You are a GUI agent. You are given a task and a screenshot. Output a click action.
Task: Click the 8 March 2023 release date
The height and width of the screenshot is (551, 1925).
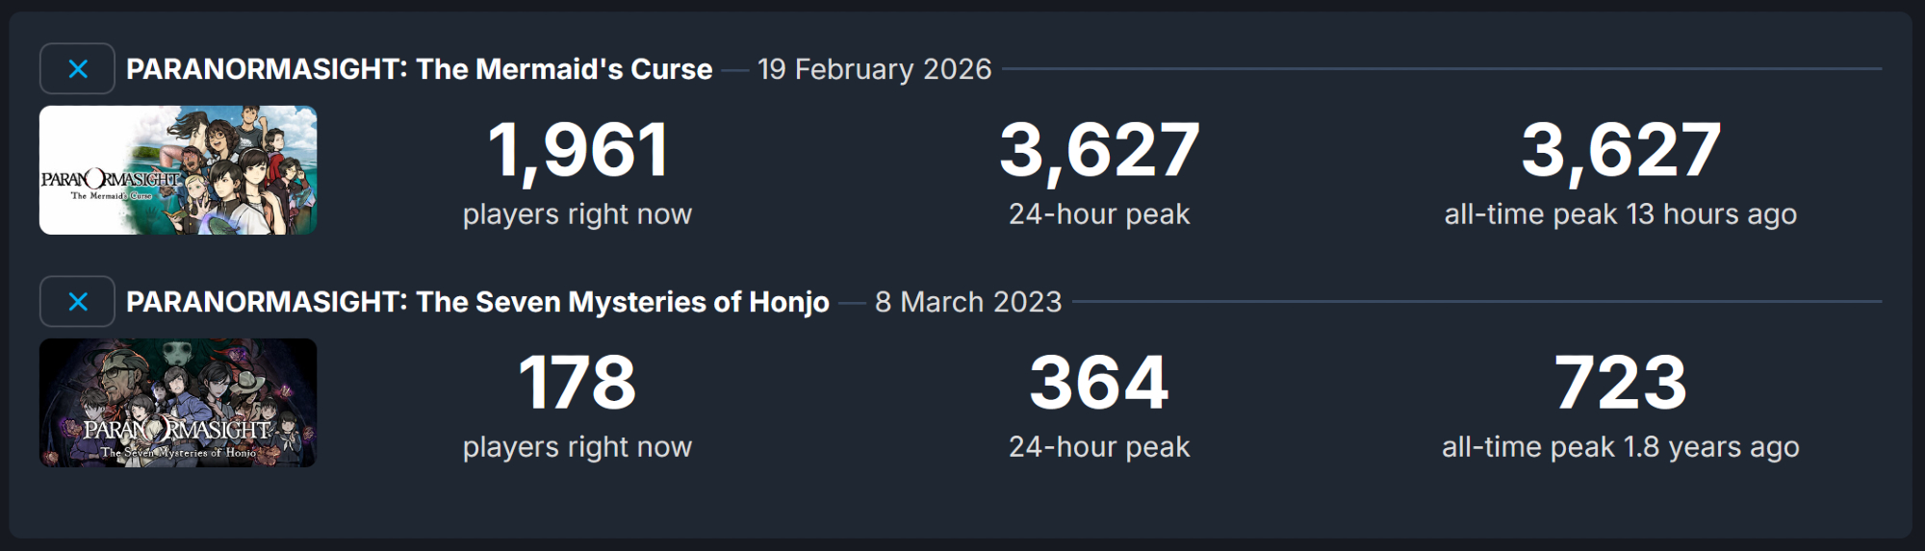click(968, 302)
